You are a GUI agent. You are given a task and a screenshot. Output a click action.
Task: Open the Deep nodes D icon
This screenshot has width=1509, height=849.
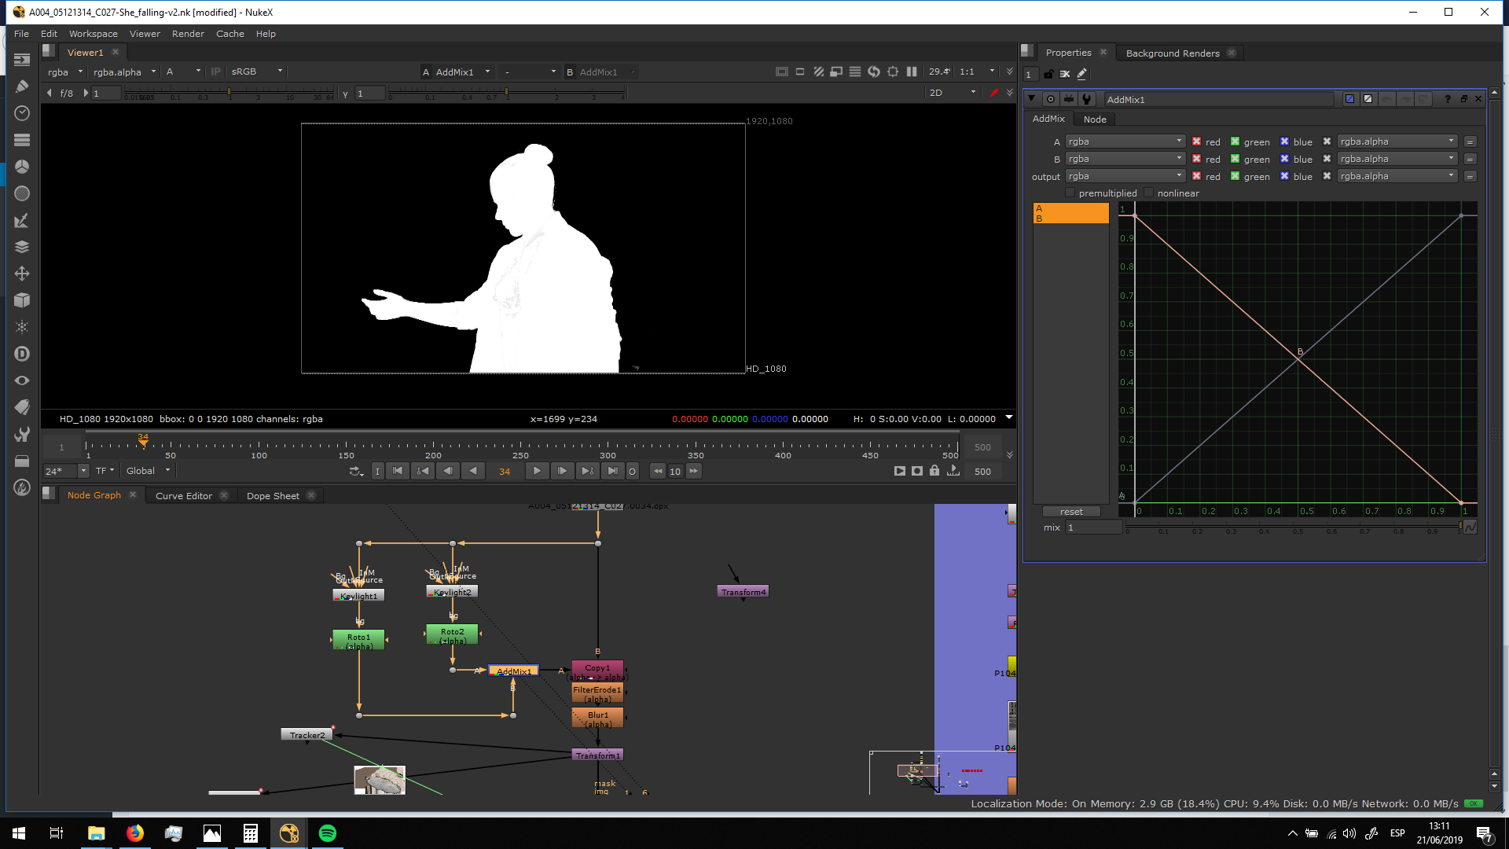coord(22,354)
